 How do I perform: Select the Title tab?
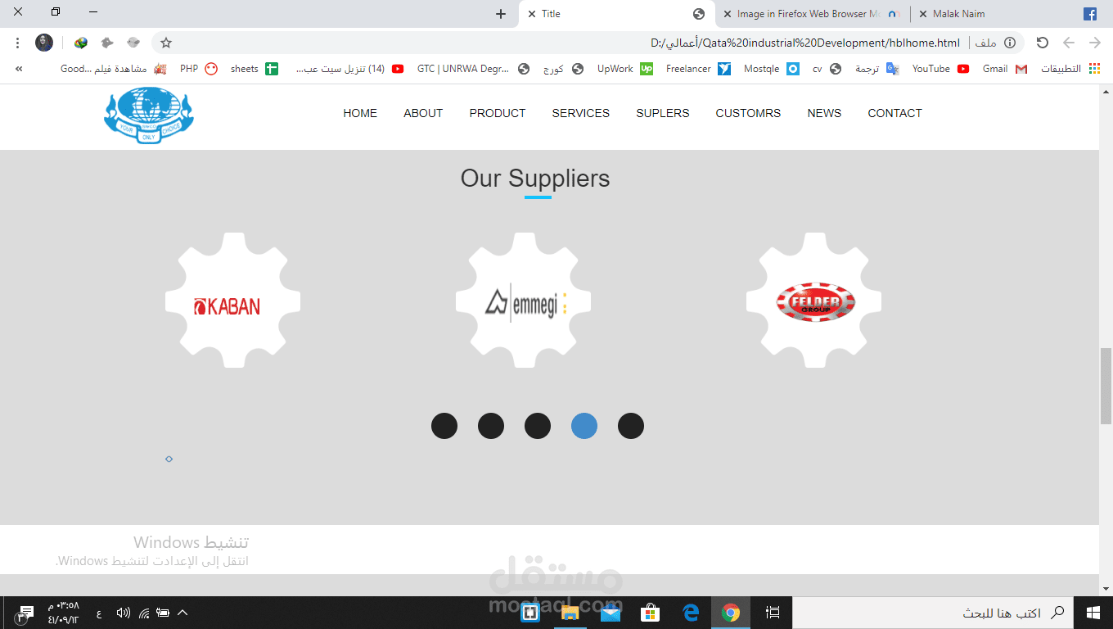(x=616, y=14)
